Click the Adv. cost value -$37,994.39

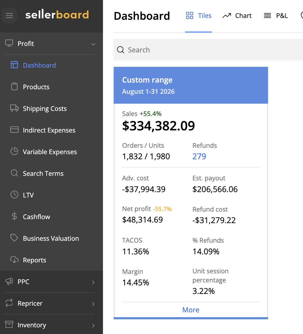[144, 189]
